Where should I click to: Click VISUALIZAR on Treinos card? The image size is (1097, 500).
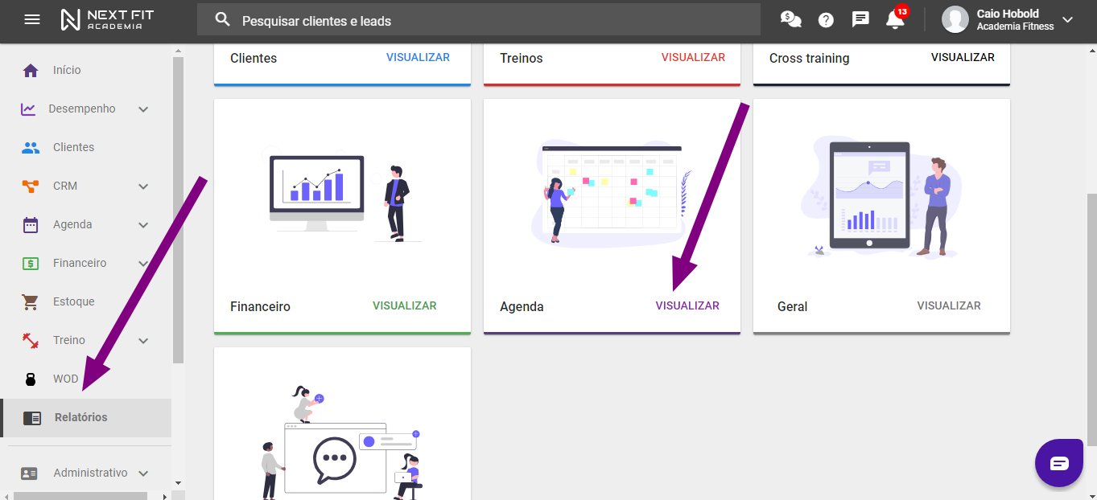point(693,57)
